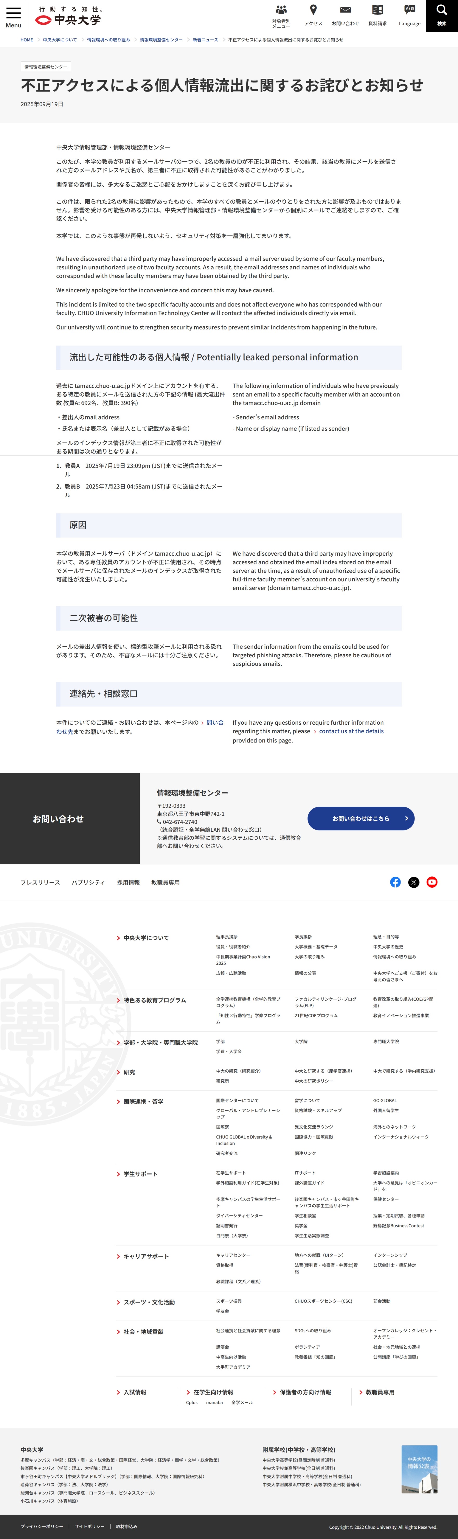
Task: Click 取材申込み in bottom bar
Action: click(127, 1527)
